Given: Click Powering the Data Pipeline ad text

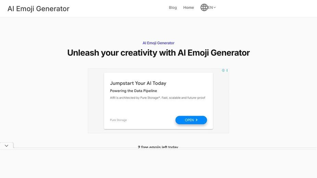Looking at the screenshot, I should tap(133, 91).
